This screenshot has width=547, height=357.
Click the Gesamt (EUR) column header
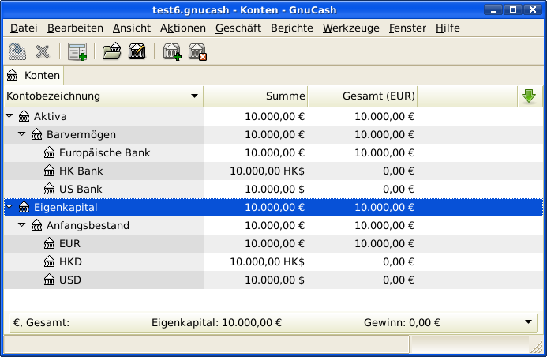[362, 96]
